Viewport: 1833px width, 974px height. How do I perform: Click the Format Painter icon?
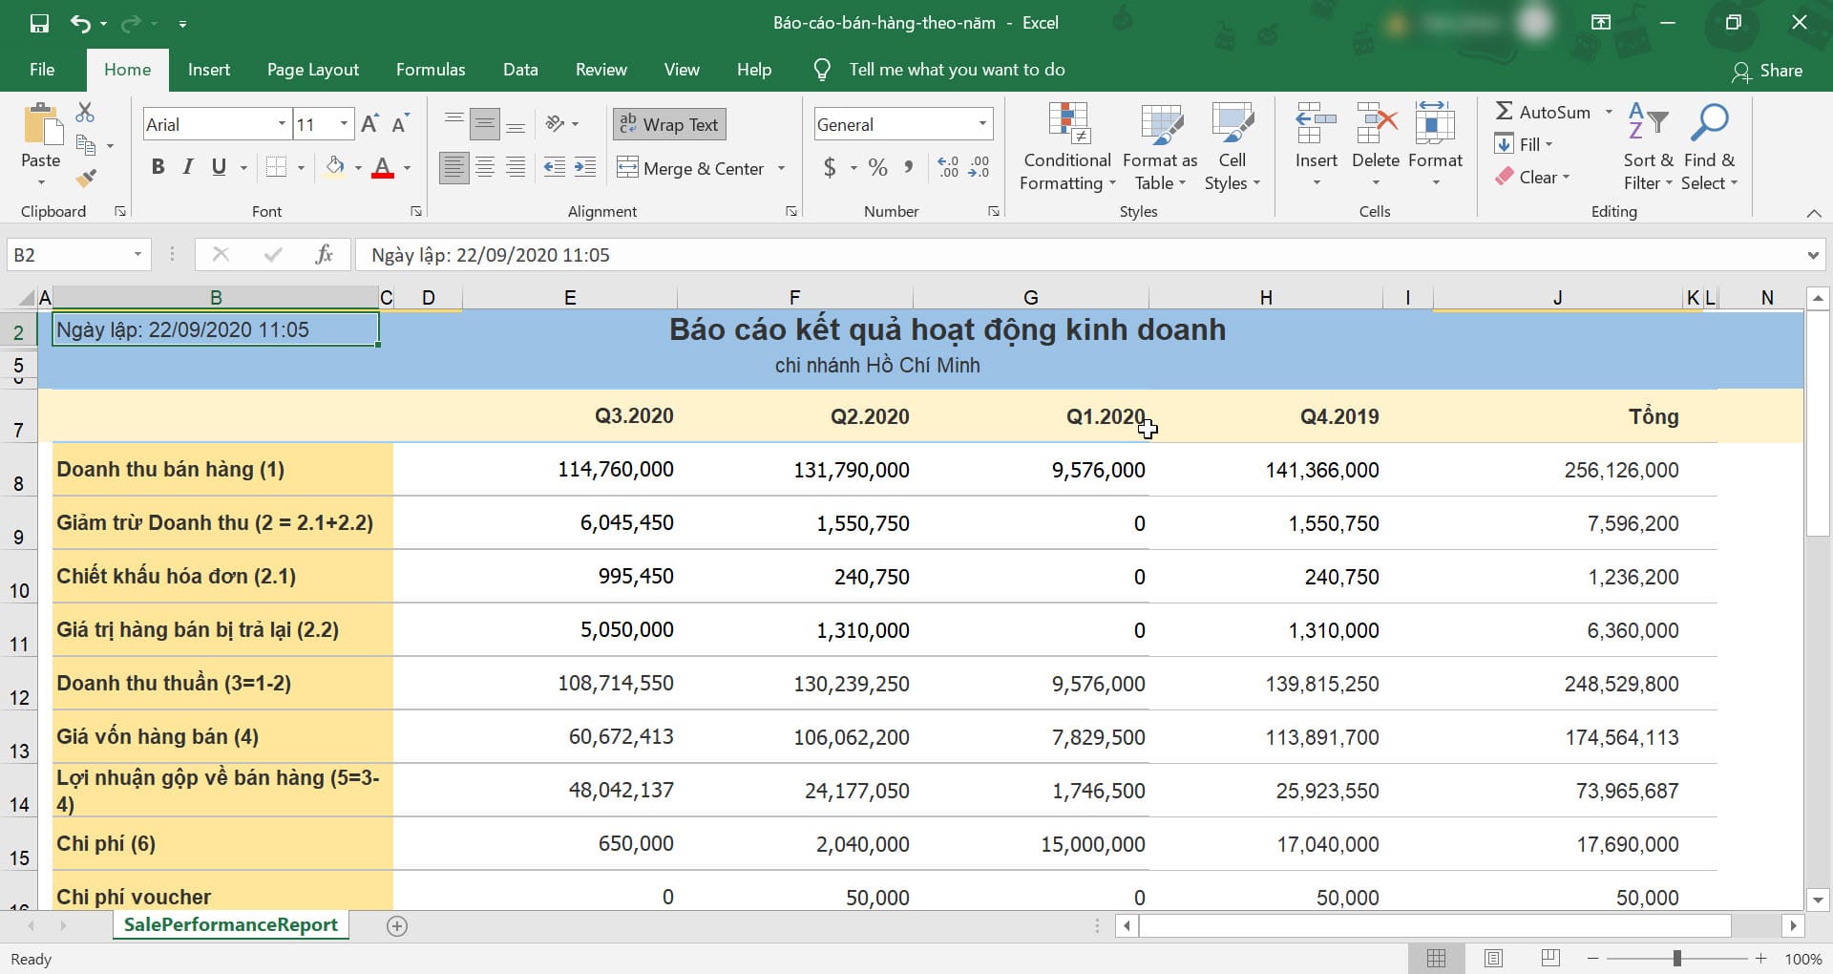(86, 178)
